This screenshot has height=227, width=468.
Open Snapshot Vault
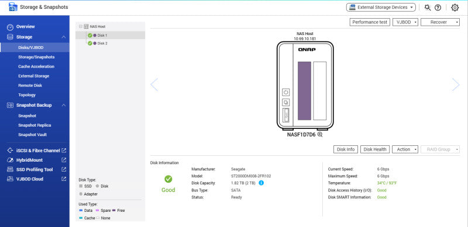[33, 135]
